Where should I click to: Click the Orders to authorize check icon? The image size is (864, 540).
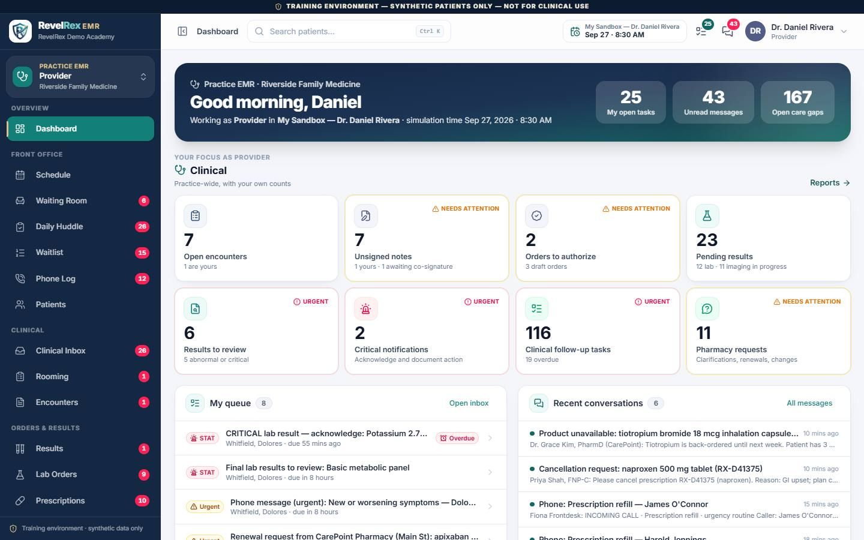[x=536, y=216]
